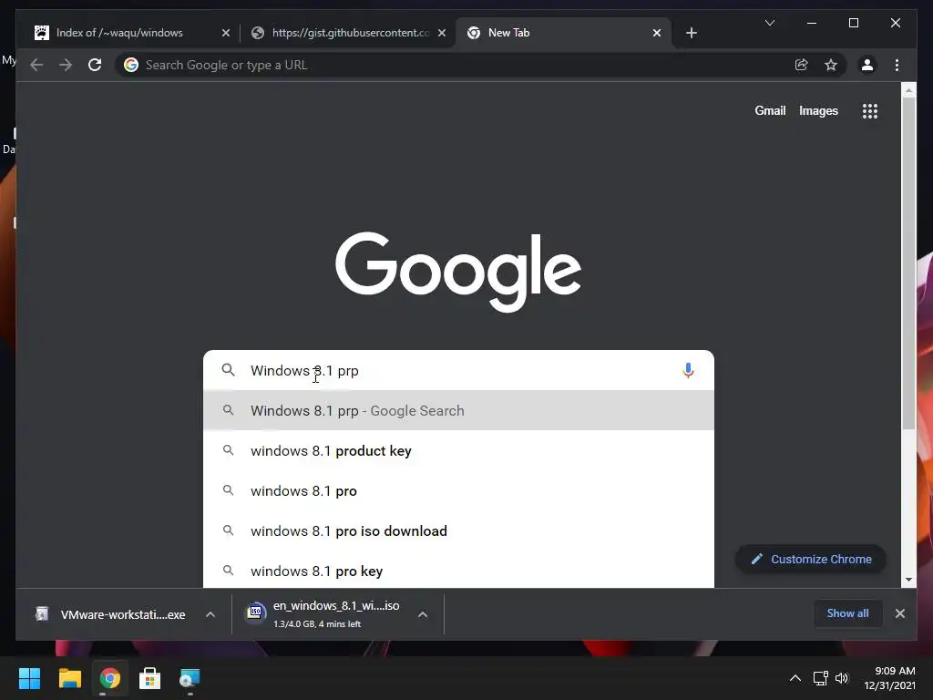Image resolution: width=933 pixels, height=700 pixels.
Task: Choose suggestion 'windows 8.1 pro'
Action: coord(458,490)
